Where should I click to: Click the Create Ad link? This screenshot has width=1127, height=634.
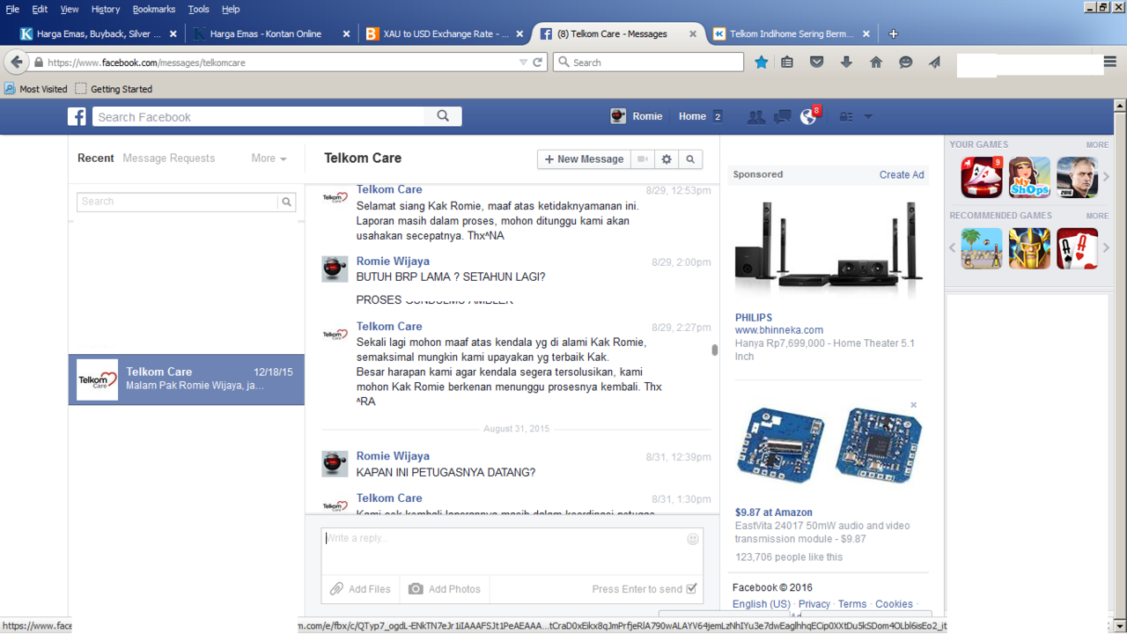(902, 174)
